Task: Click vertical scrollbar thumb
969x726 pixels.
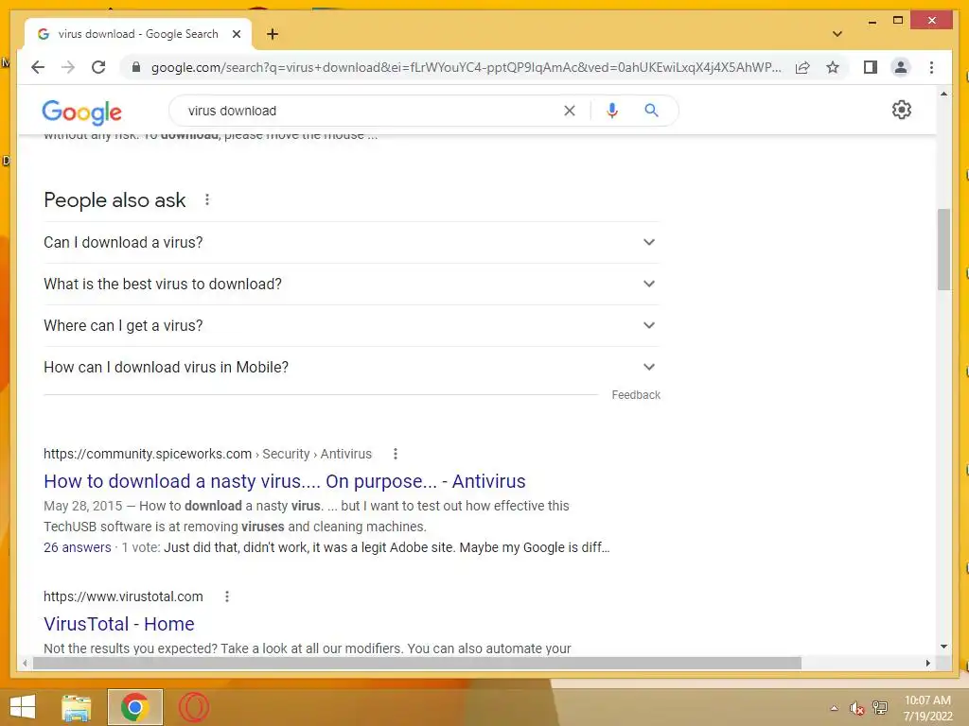Action: tap(943, 250)
